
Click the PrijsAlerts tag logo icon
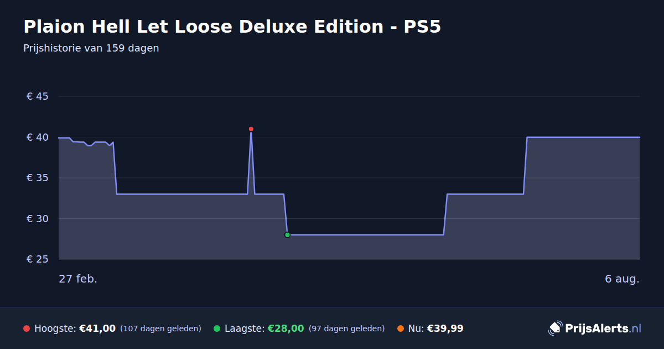(x=555, y=329)
